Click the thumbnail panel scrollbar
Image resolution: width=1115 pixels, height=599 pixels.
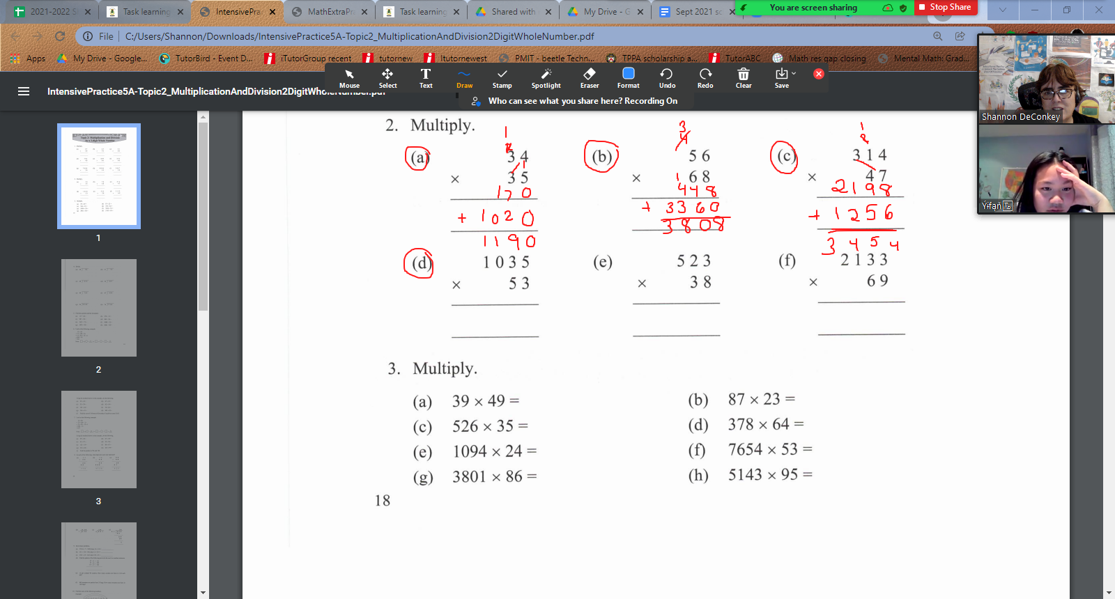click(203, 216)
